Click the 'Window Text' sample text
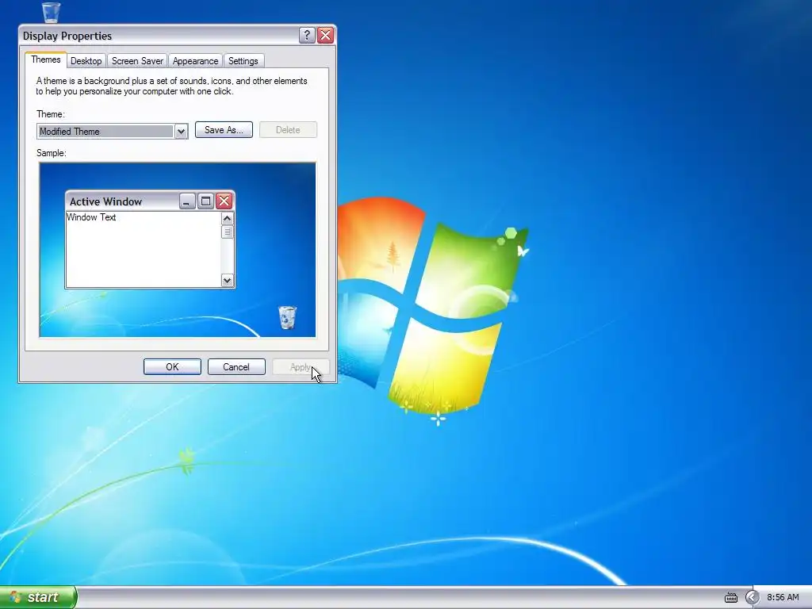Viewport: 812px width, 609px height. pos(91,217)
